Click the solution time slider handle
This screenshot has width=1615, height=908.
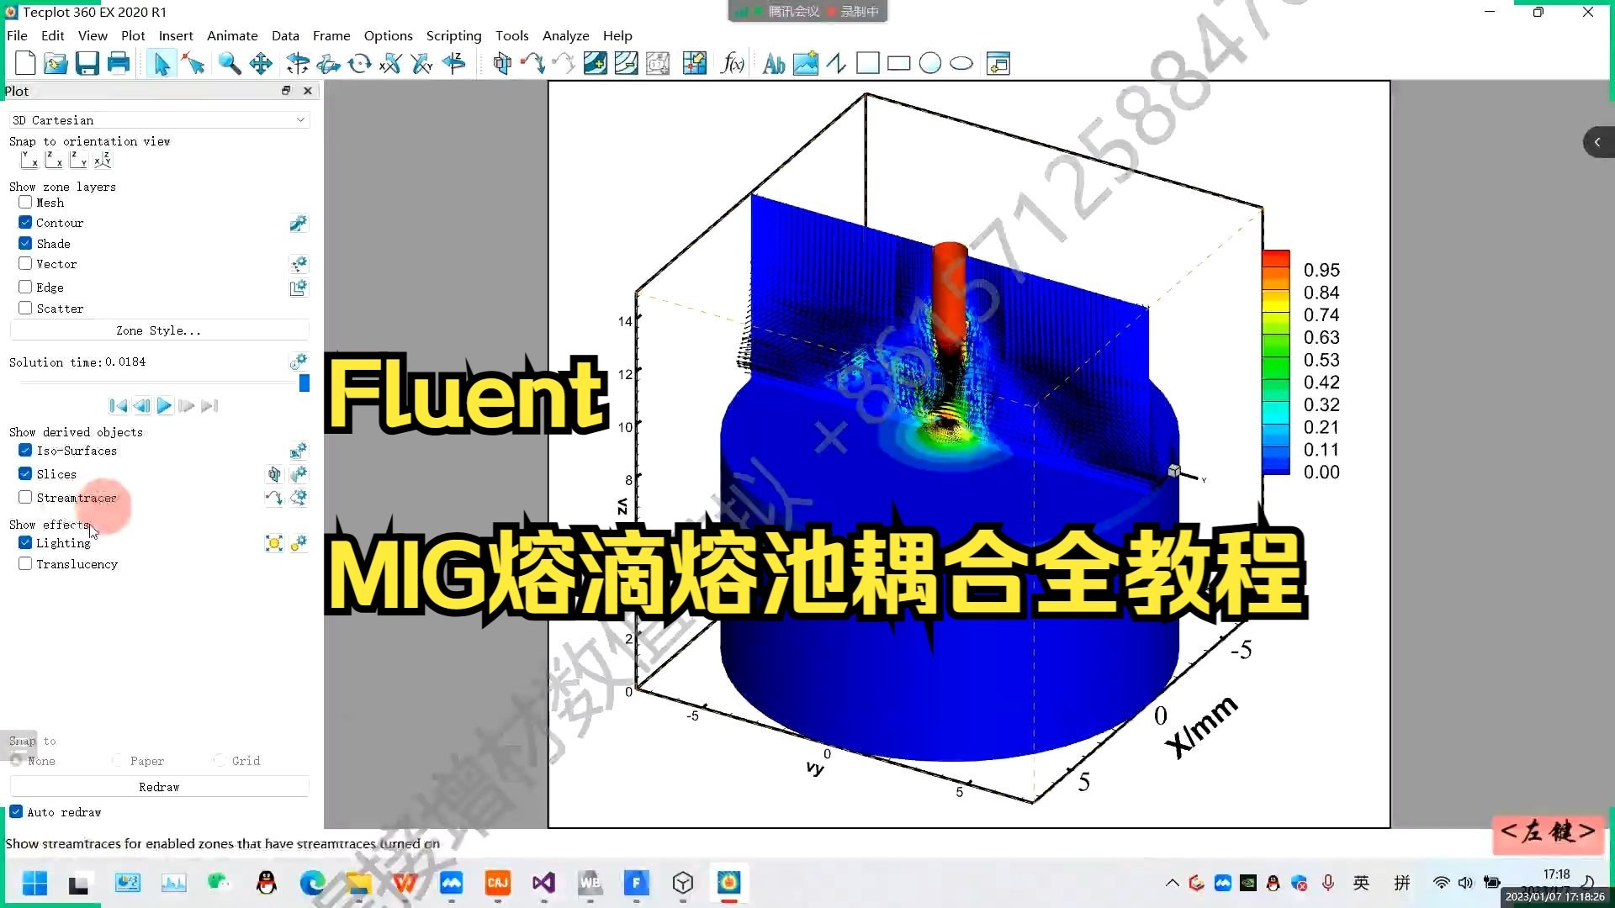[304, 383]
